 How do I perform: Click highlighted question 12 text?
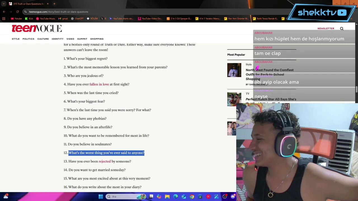click(x=106, y=153)
